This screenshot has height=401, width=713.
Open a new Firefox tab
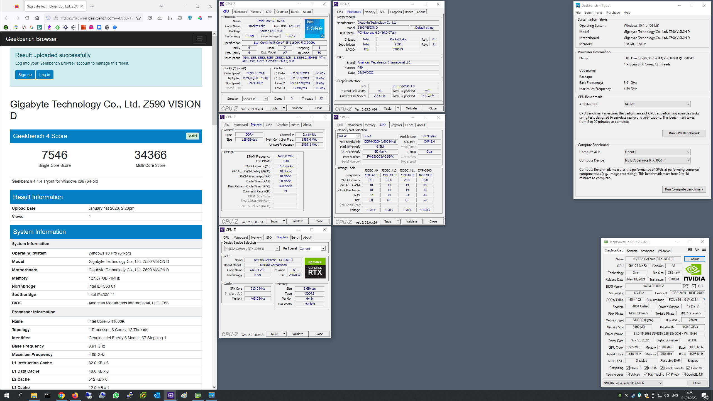pyautogui.click(x=92, y=6)
